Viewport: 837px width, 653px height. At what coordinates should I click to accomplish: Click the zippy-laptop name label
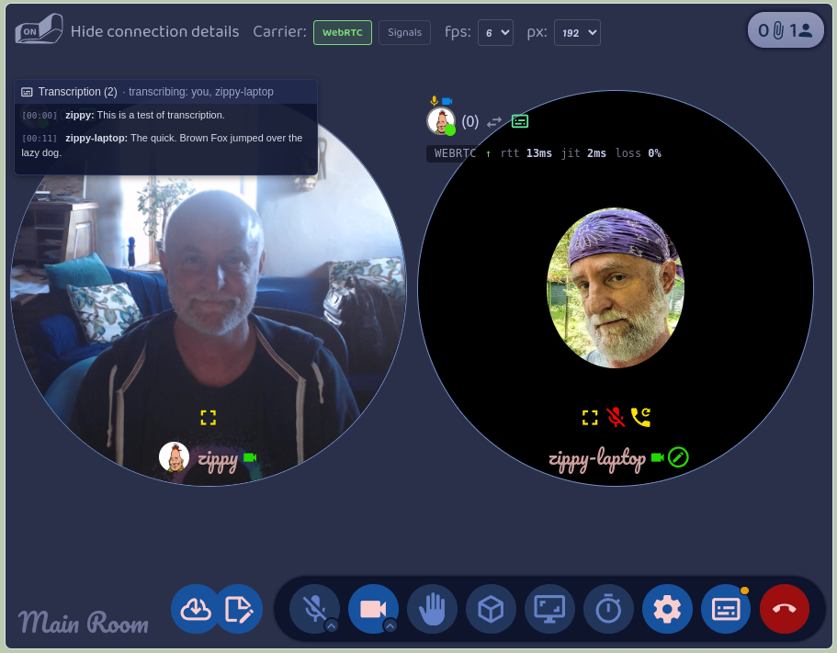[597, 459]
